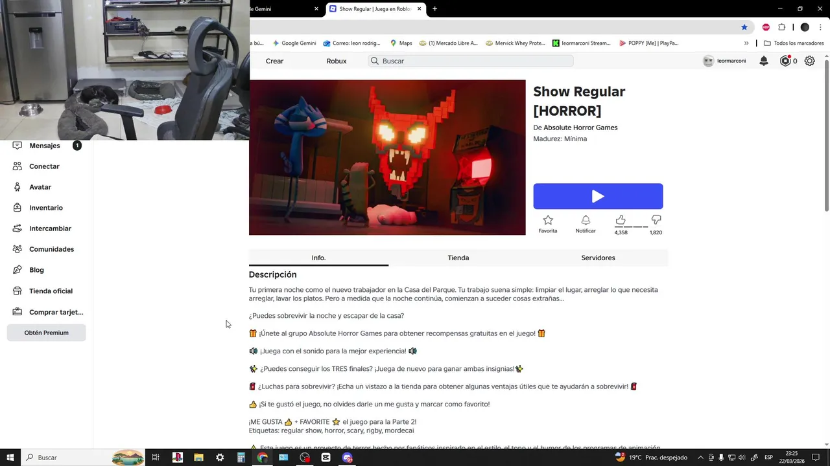This screenshot has width=830, height=466.
Task: Close the Gemini tab
Action: 316,9
